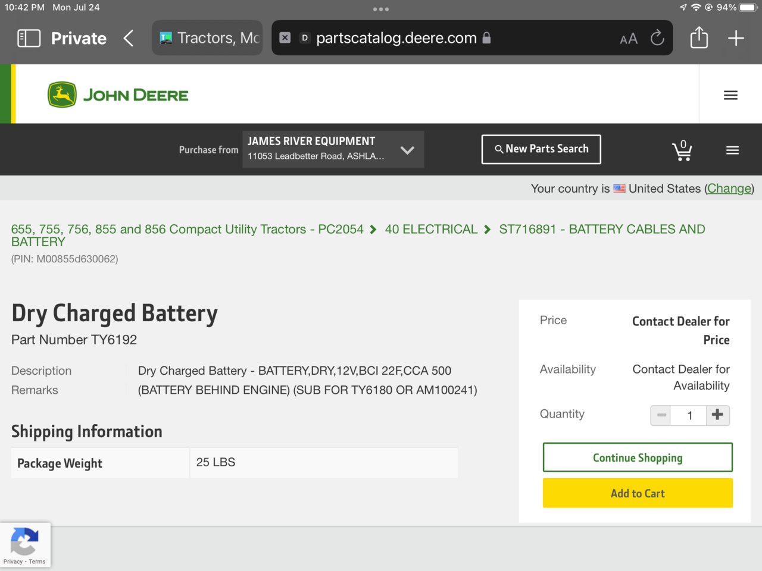
Task: Tap the Private browsing label
Action: click(x=79, y=38)
